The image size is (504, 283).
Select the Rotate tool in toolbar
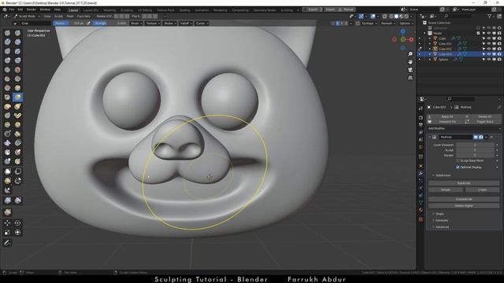pyautogui.click(x=17, y=222)
